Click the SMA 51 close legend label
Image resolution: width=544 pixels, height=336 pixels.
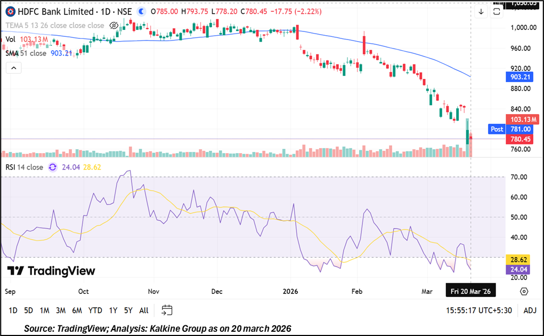click(x=26, y=53)
